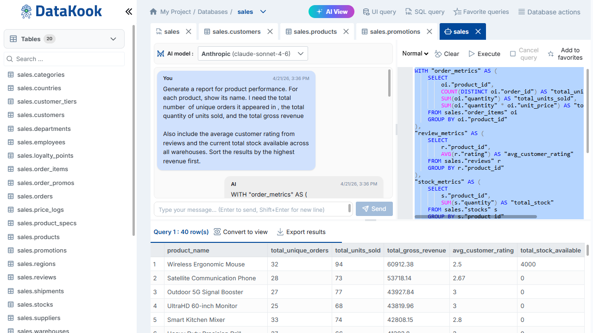This screenshot has height=333, width=593.
Task: Sort by total_gross_revenue column header
Action: (416, 250)
